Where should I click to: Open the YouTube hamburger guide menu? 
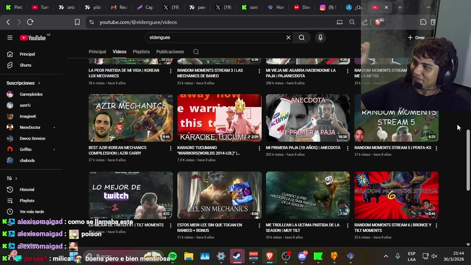point(10,38)
